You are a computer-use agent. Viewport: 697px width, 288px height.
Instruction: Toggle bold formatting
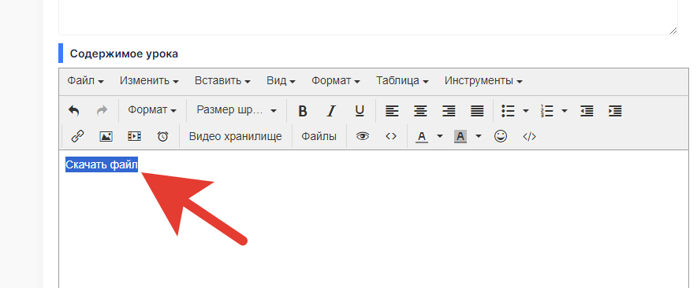pos(303,110)
